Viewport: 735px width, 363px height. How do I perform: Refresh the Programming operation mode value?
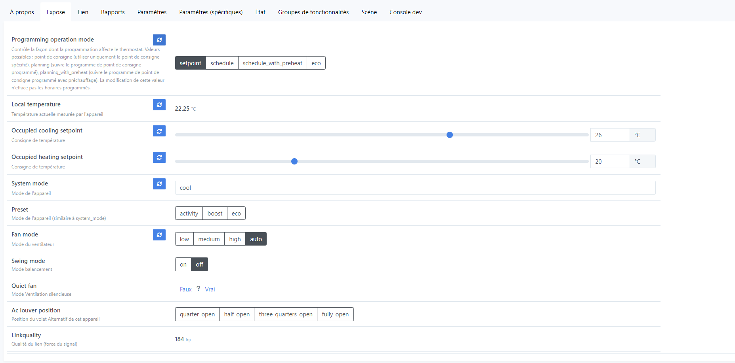[x=159, y=40]
